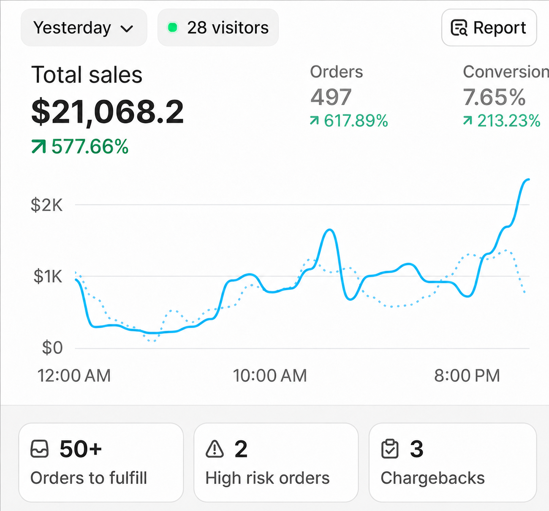Click the $21,068.2 total sales value

pyautogui.click(x=108, y=111)
